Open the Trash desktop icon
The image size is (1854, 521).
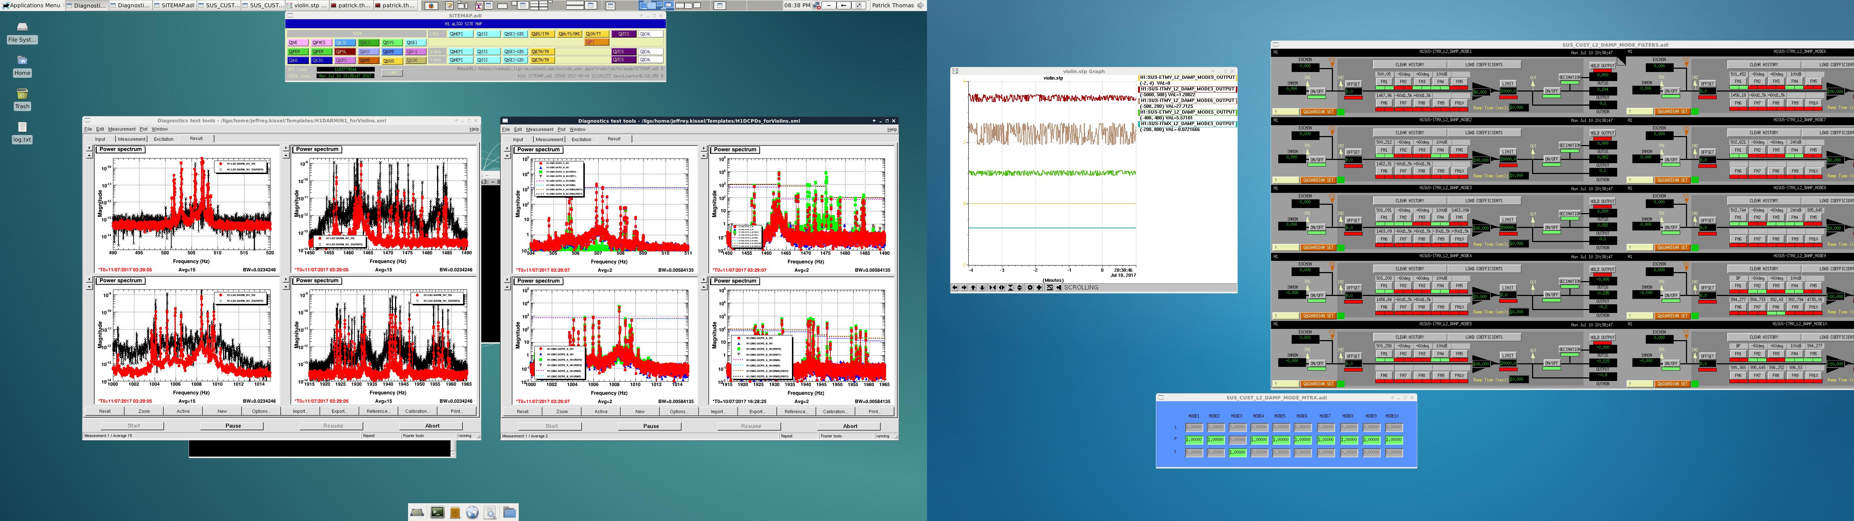coord(22,98)
